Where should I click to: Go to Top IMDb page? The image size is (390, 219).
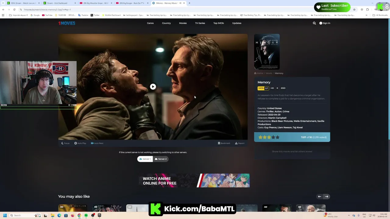(218, 23)
